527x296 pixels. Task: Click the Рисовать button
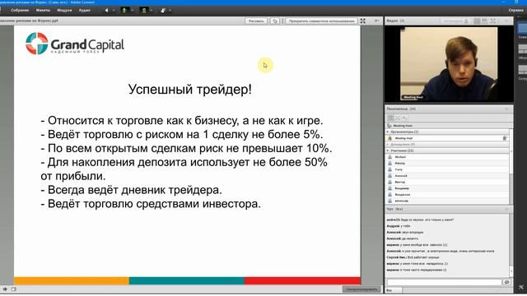(256, 21)
